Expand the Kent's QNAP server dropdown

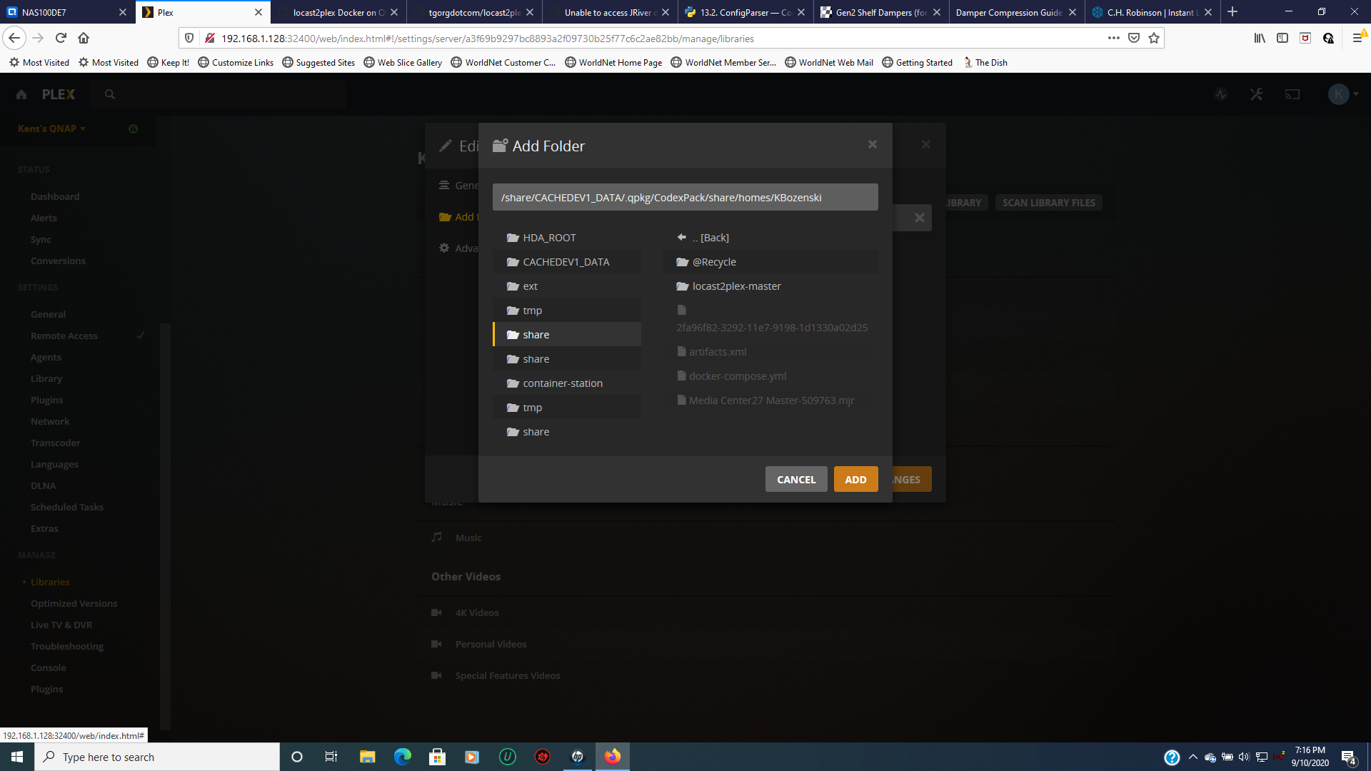50,128
